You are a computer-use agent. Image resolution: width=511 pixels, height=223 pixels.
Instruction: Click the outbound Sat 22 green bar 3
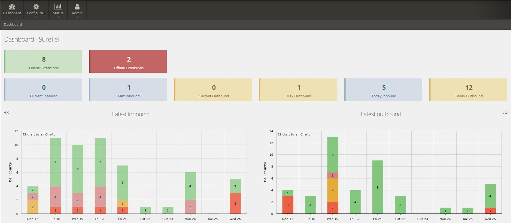[x=400, y=205]
